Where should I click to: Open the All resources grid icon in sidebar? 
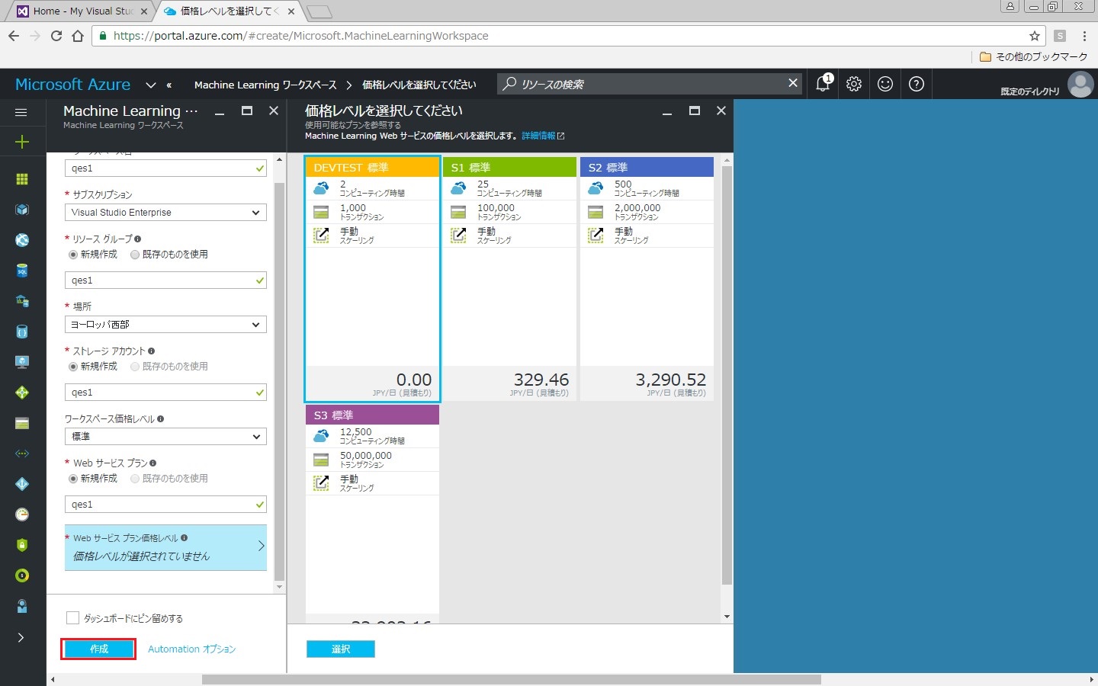[22, 179]
